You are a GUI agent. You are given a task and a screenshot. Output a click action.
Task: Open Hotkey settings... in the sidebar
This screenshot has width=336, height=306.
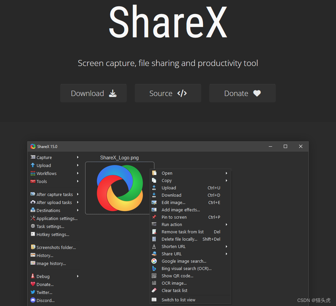(53, 234)
